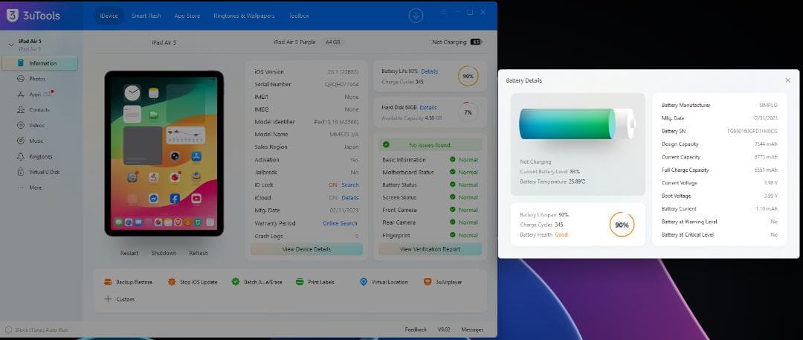Collapse the iPad Air 5 device tree

click(x=10, y=45)
